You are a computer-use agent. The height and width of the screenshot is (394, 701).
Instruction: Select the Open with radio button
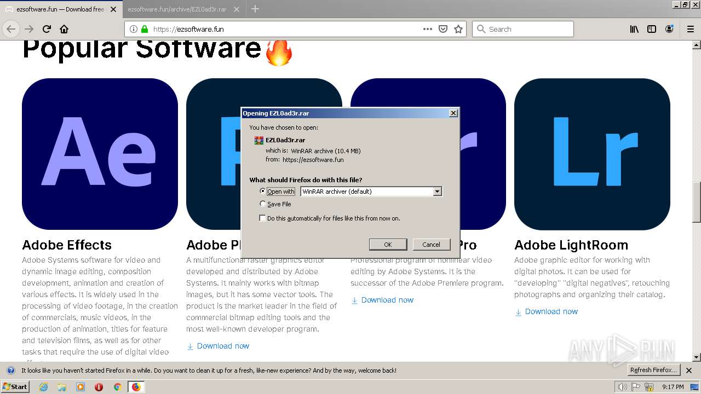pyautogui.click(x=263, y=192)
